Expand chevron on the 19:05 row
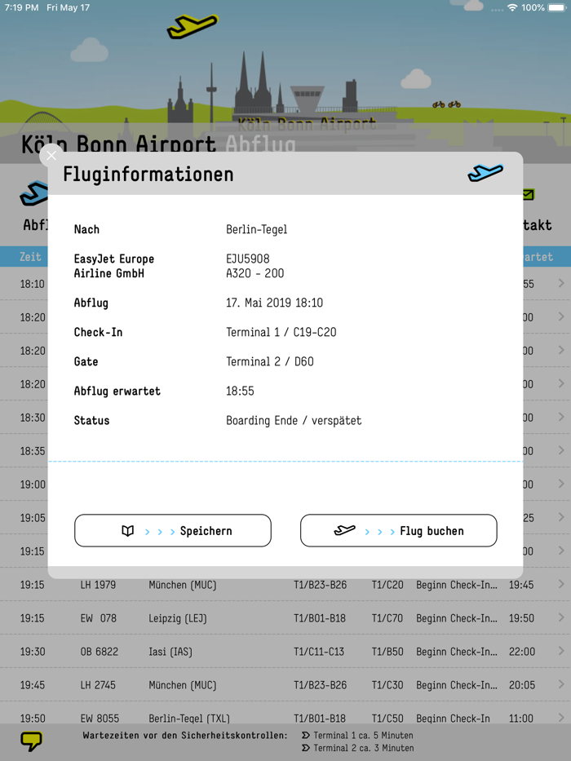 coord(561,517)
